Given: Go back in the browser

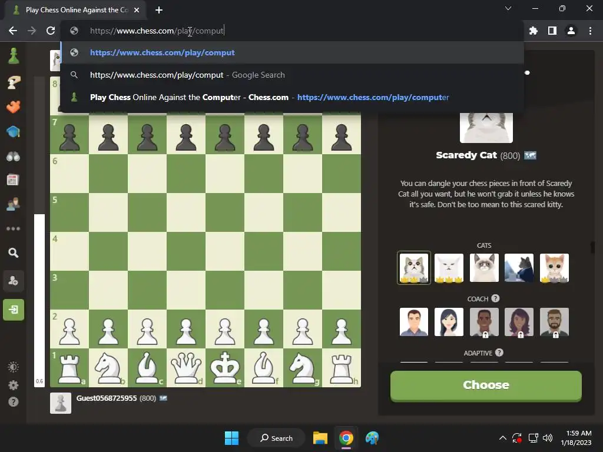Looking at the screenshot, I should [13, 31].
